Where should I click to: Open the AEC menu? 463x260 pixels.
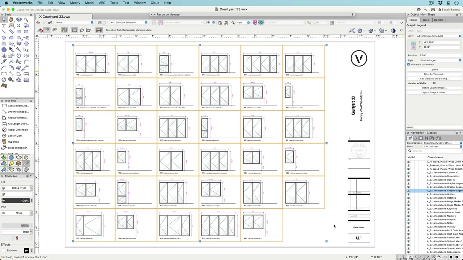pyautogui.click(x=102, y=3)
